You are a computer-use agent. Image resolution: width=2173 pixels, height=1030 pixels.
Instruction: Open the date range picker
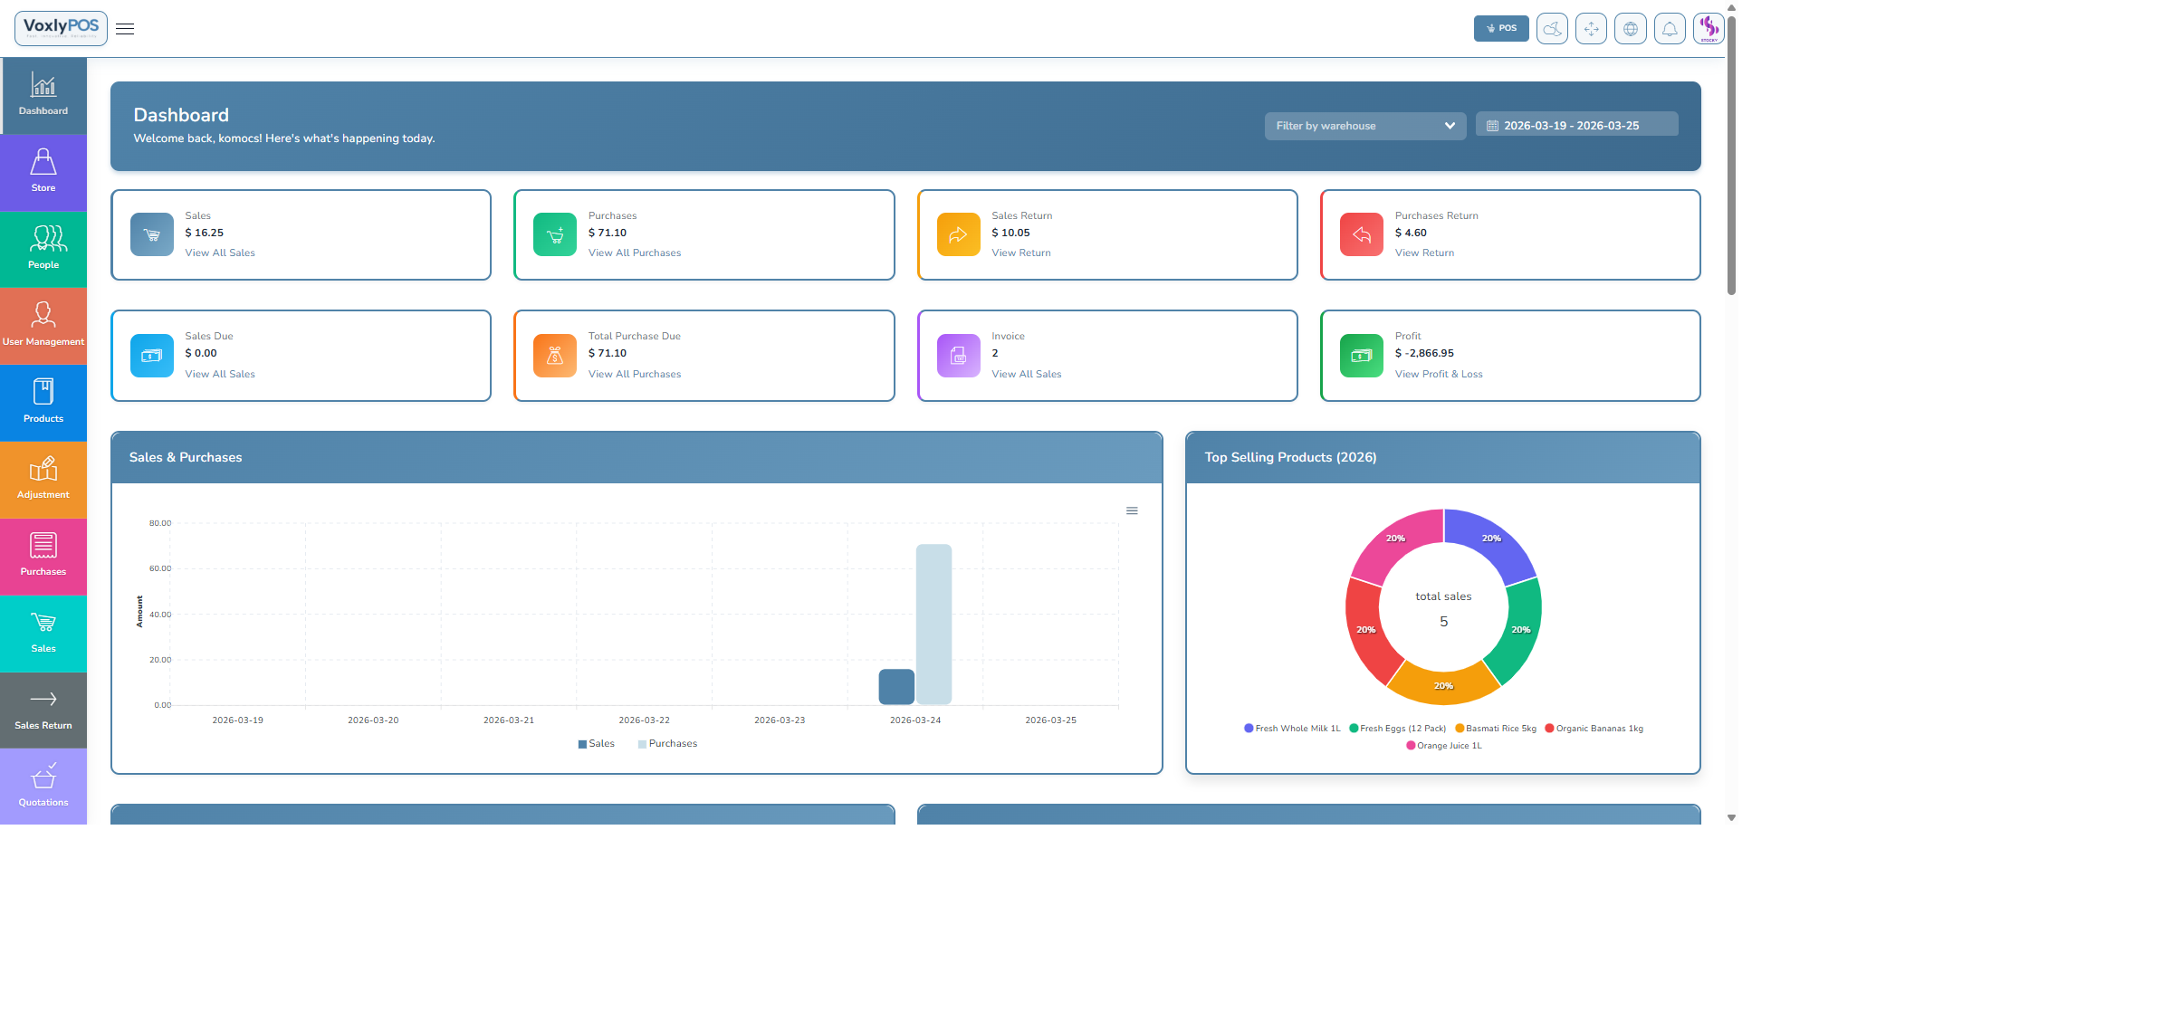pyautogui.click(x=1576, y=124)
